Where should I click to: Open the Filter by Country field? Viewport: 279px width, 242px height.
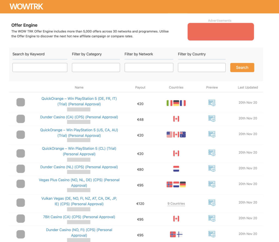click(x=202, y=68)
